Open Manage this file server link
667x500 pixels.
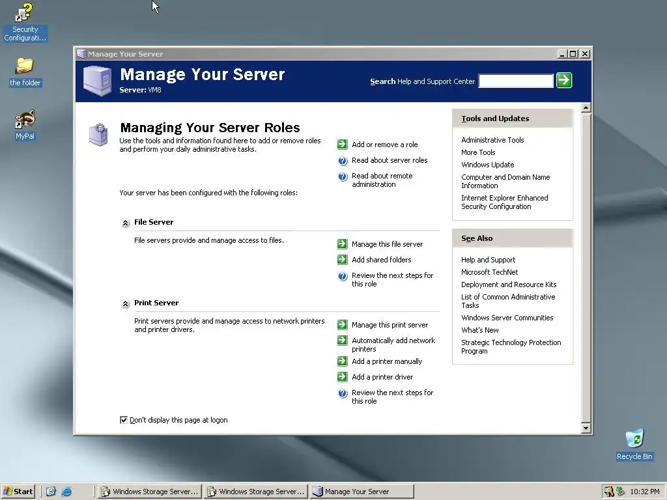pos(387,244)
